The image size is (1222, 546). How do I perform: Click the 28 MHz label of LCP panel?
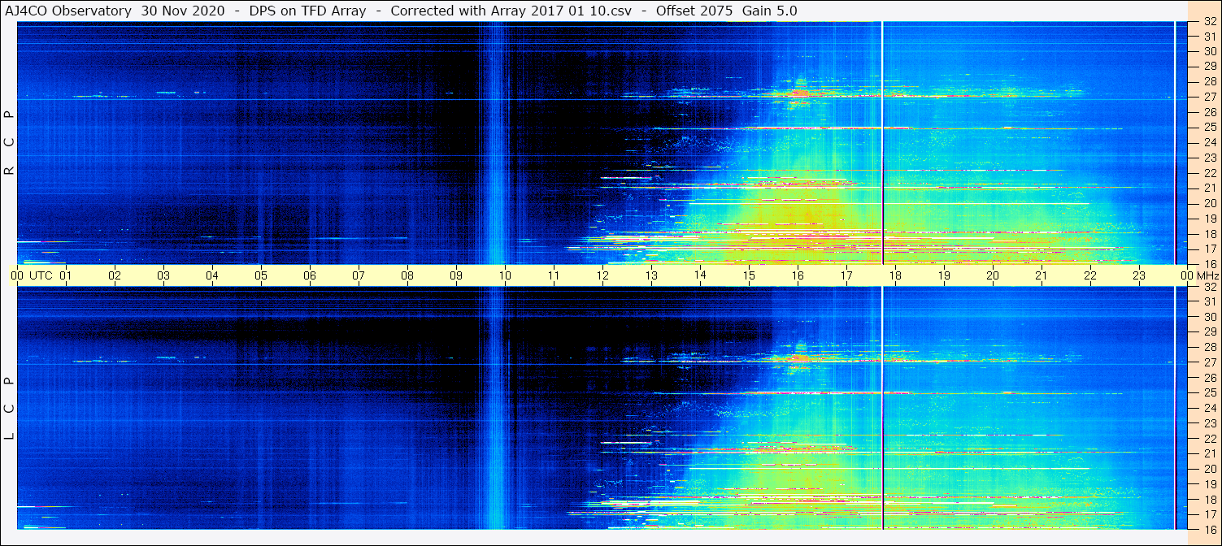(1210, 347)
